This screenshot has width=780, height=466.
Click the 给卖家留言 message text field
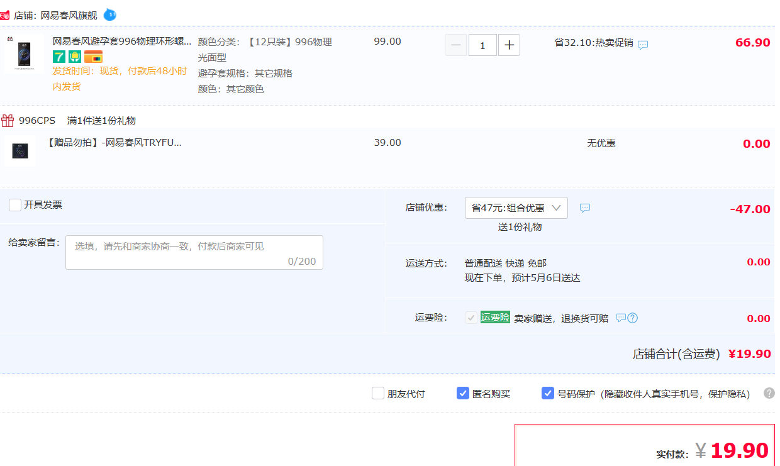(194, 253)
